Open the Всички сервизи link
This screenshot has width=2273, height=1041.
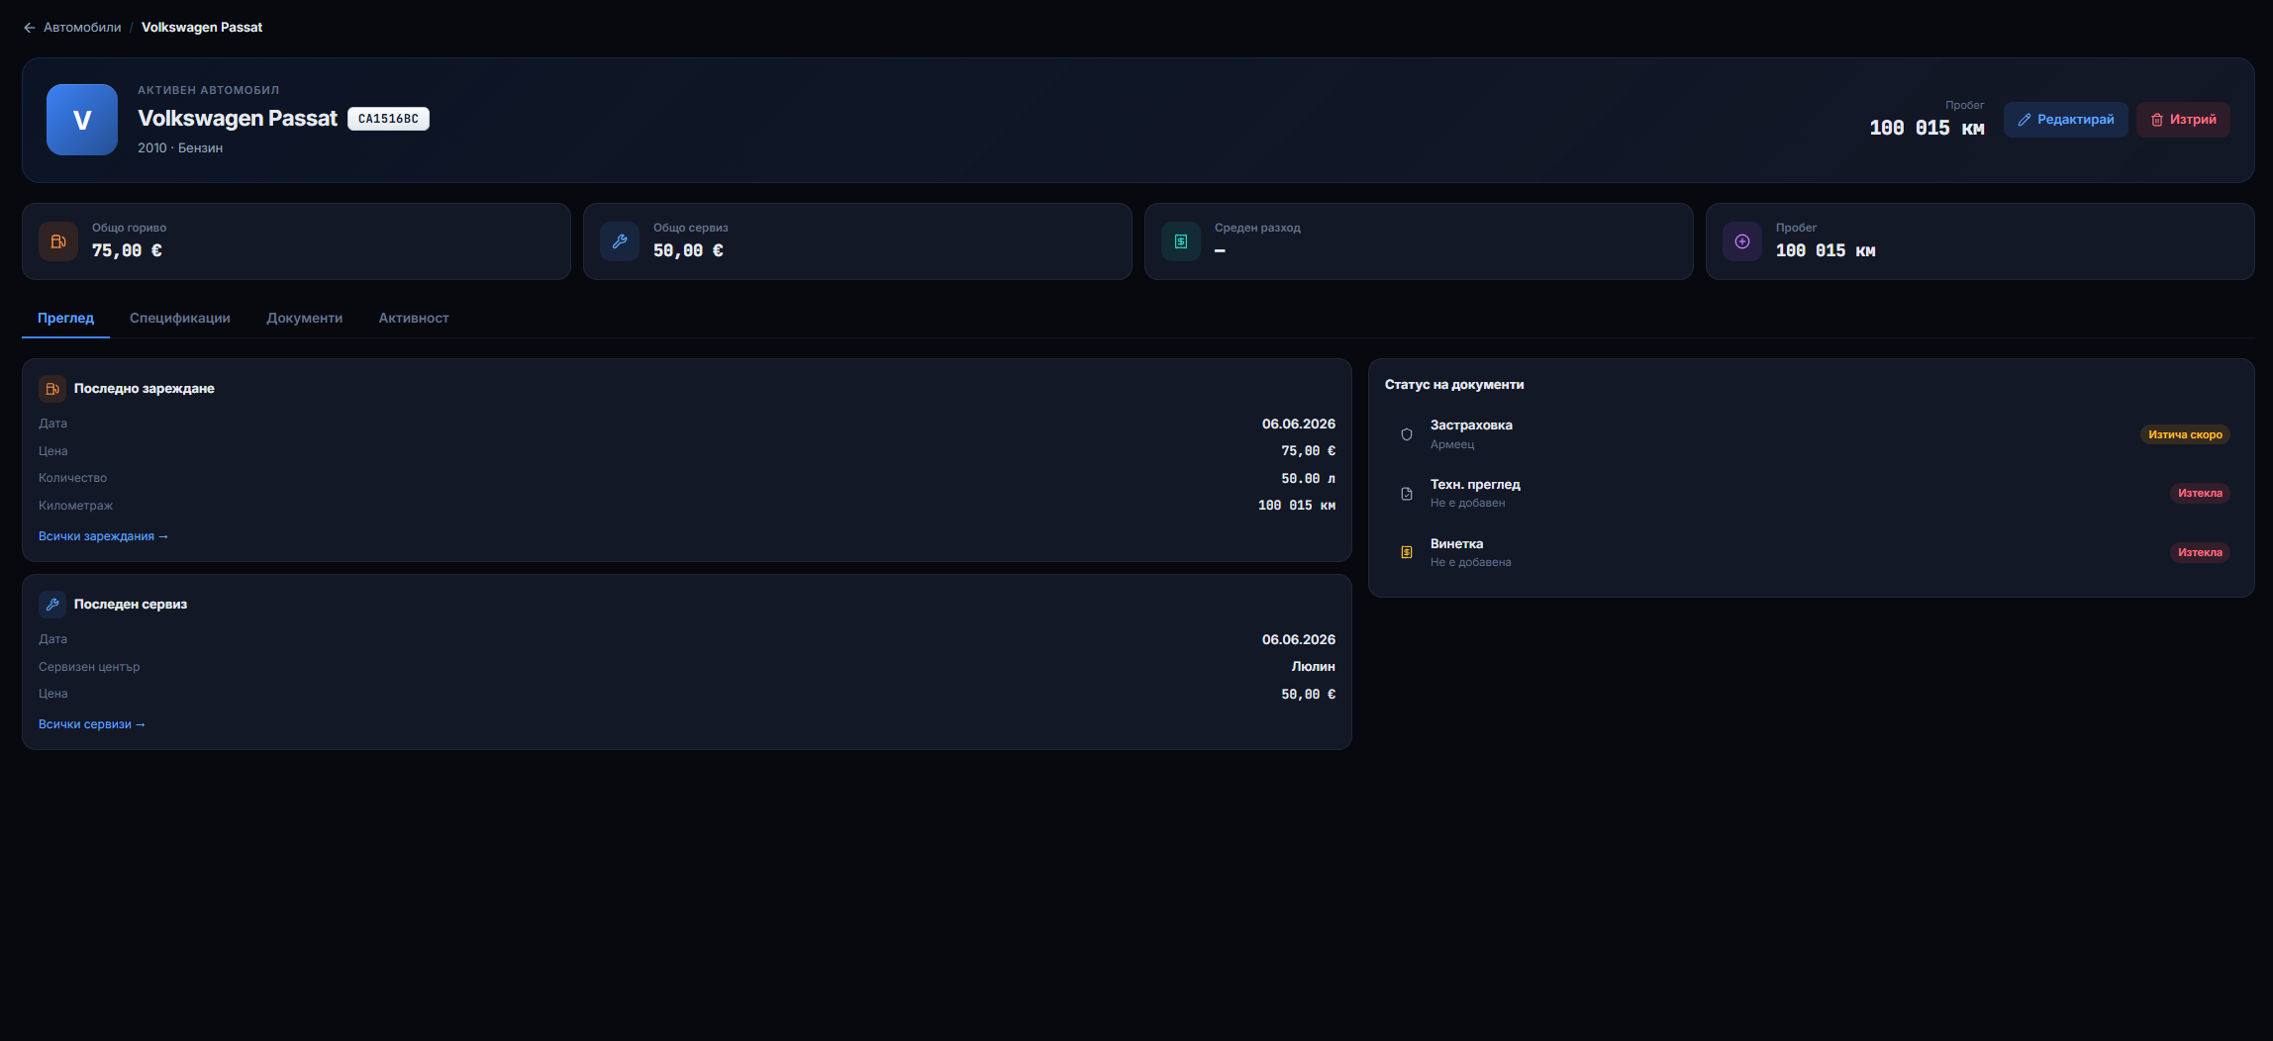92,724
